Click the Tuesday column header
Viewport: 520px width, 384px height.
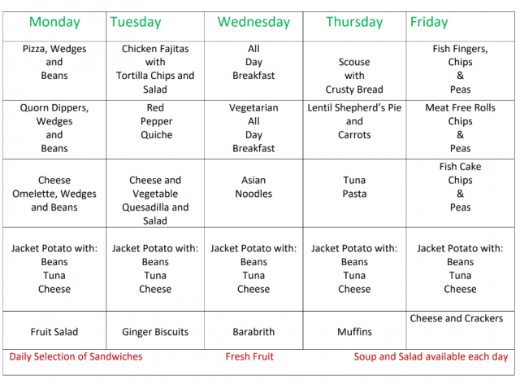pos(136,22)
